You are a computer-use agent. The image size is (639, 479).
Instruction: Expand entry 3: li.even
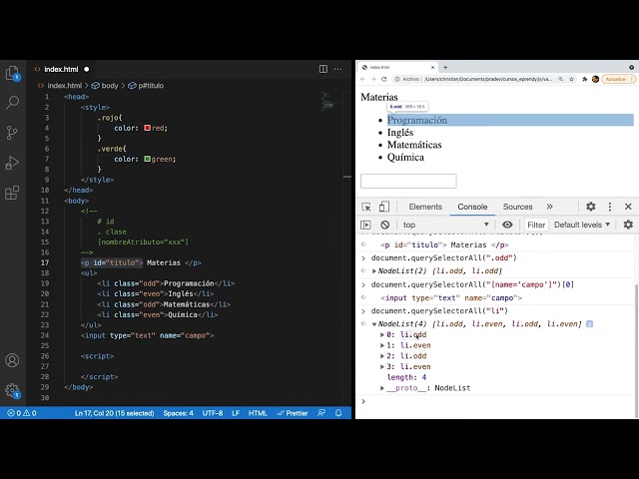pos(382,366)
